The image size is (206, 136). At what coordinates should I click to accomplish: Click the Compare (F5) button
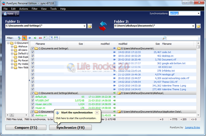[x=26, y=127]
